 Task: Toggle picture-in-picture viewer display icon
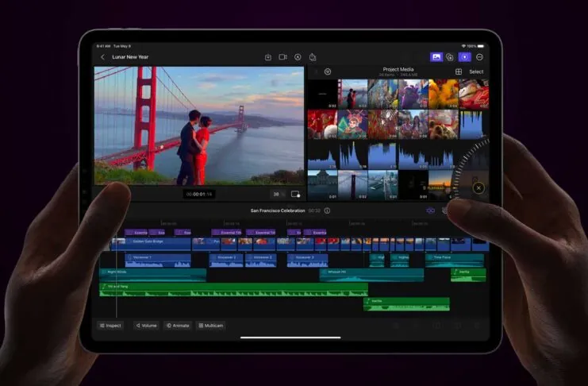coord(295,194)
